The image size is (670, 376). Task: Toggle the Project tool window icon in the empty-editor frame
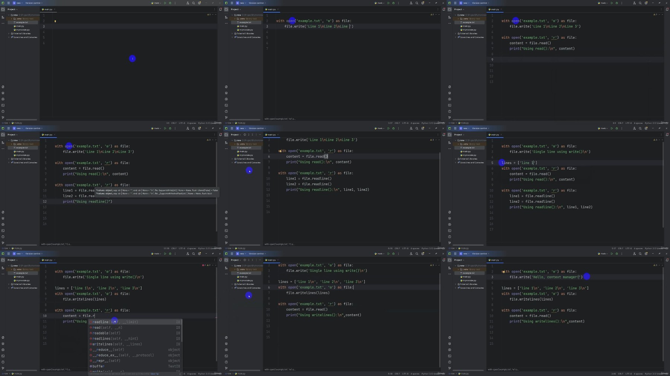(3, 9)
